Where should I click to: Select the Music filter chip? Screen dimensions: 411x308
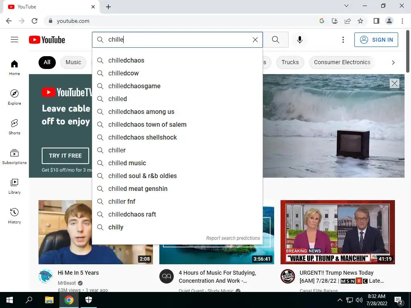(x=73, y=62)
